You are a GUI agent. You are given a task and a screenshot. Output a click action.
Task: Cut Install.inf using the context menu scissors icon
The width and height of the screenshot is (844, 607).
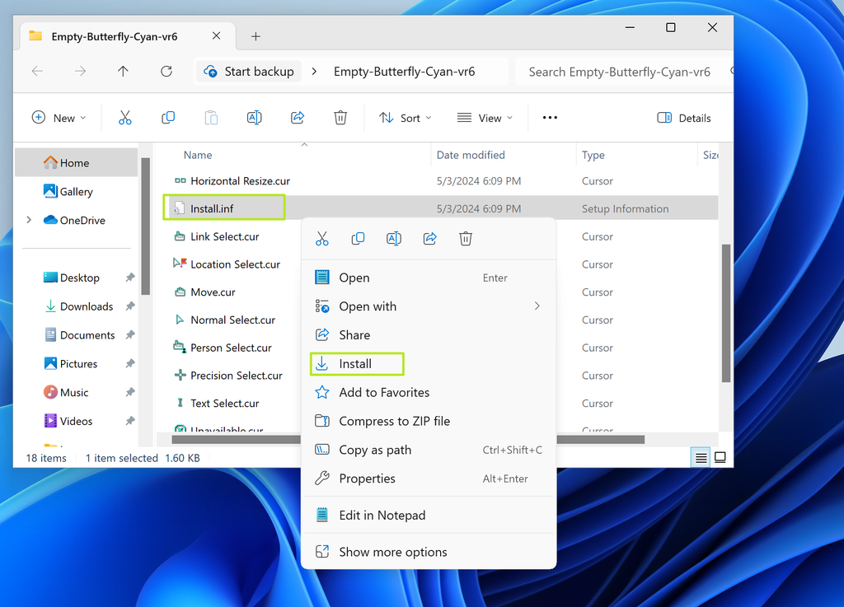pos(322,238)
